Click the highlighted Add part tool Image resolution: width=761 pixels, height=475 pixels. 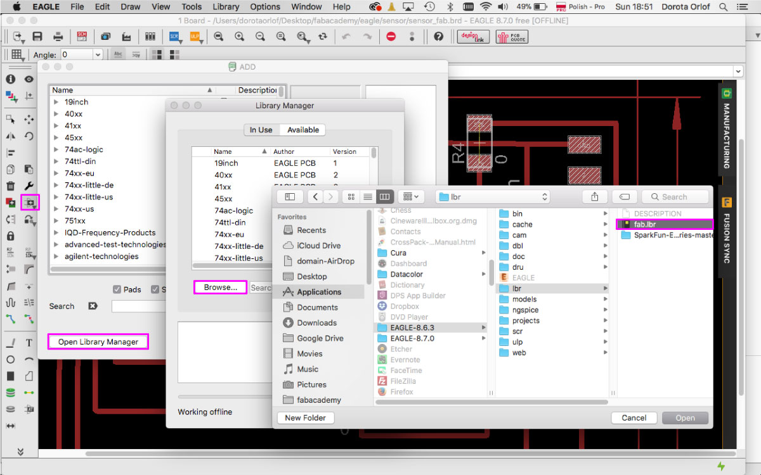tap(30, 203)
